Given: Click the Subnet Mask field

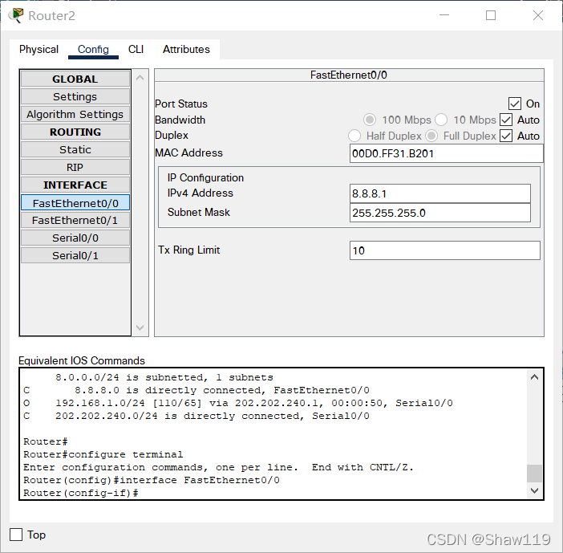Looking at the screenshot, I should (439, 213).
